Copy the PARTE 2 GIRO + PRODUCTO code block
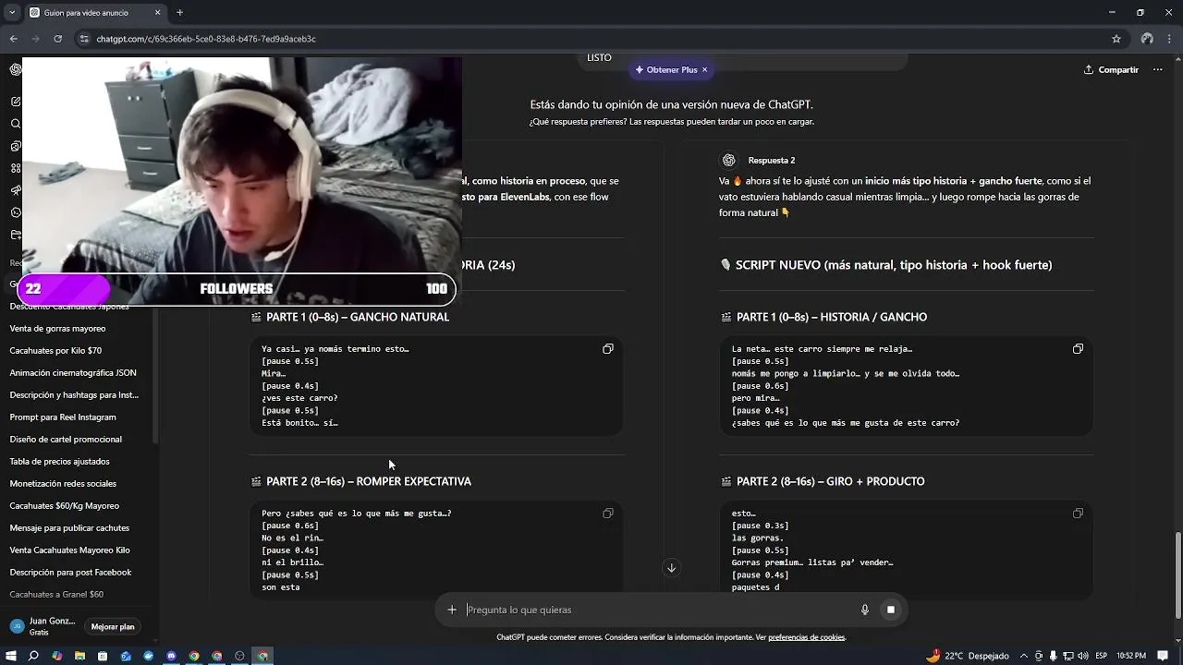Screen dimensions: 1183x665 tap(1078, 514)
